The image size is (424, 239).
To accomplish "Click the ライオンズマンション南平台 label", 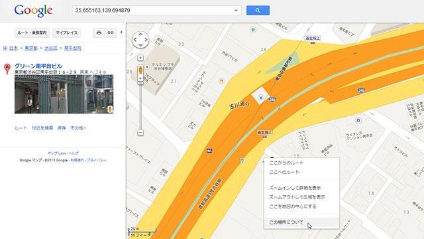I will point(359,136).
